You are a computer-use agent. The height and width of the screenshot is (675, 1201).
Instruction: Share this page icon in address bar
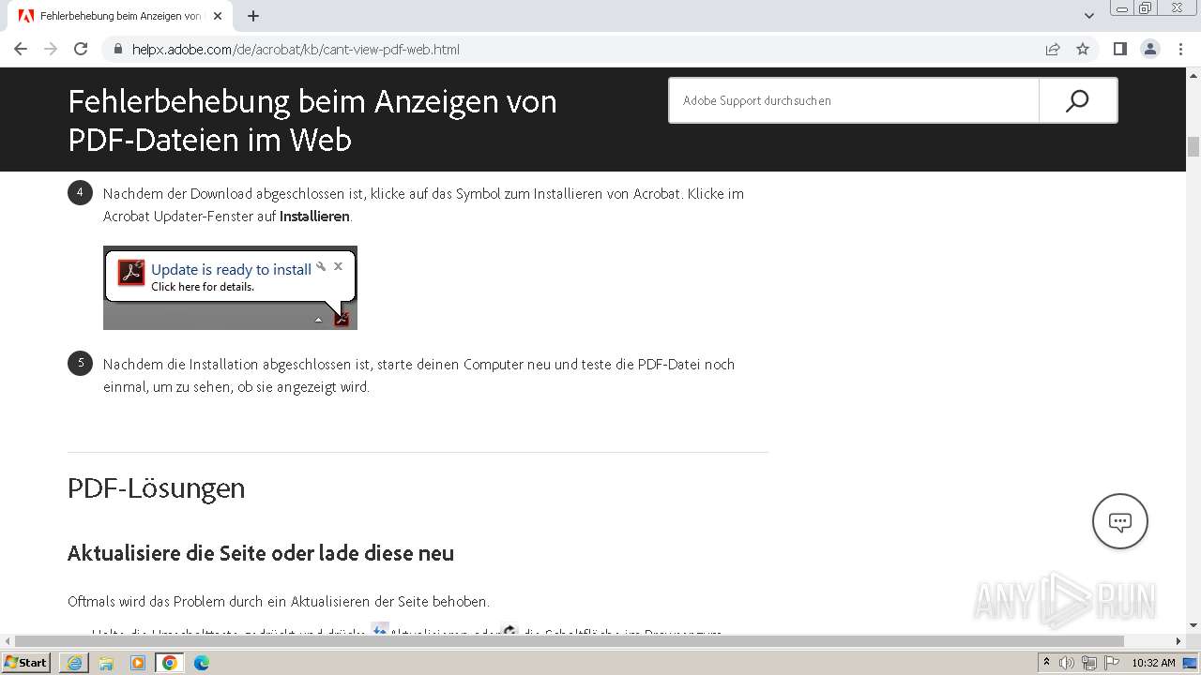tap(1053, 49)
